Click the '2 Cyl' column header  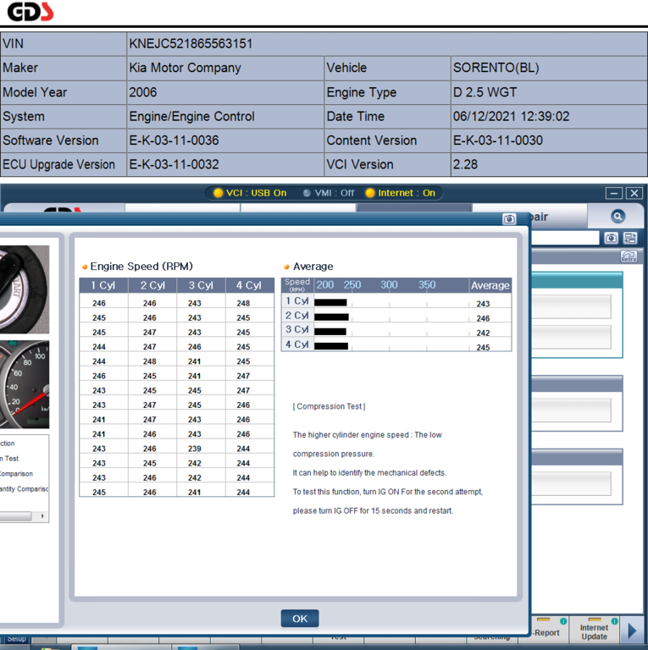coord(152,285)
